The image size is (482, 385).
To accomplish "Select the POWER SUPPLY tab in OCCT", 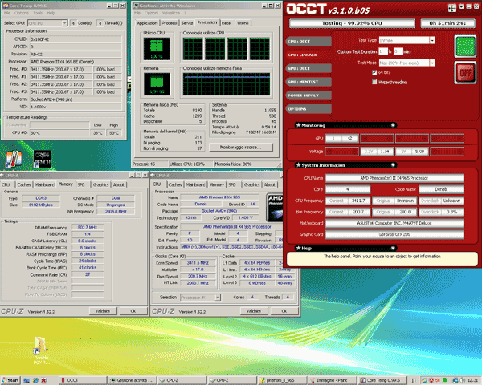I will [308, 95].
